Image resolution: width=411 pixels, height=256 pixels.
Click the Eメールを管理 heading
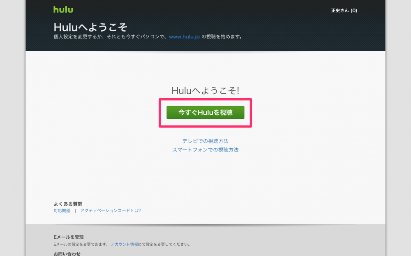click(68, 237)
